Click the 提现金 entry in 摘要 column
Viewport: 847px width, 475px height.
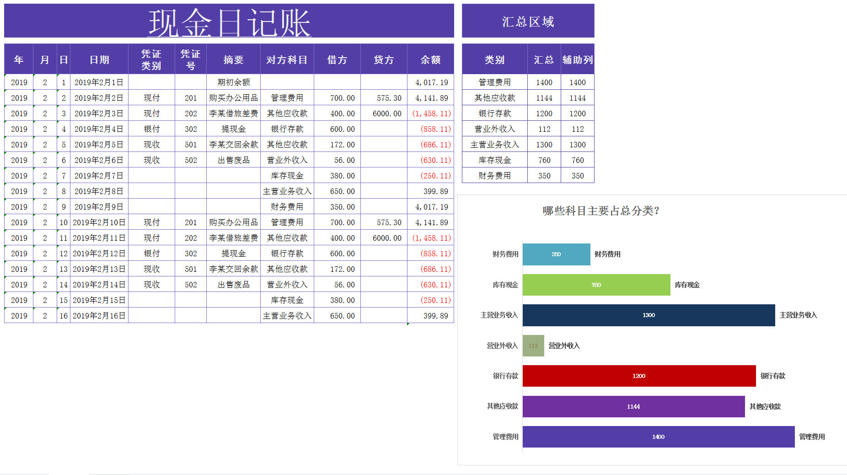[x=234, y=129]
